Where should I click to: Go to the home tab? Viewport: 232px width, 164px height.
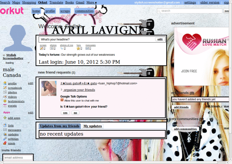[36, 11]
